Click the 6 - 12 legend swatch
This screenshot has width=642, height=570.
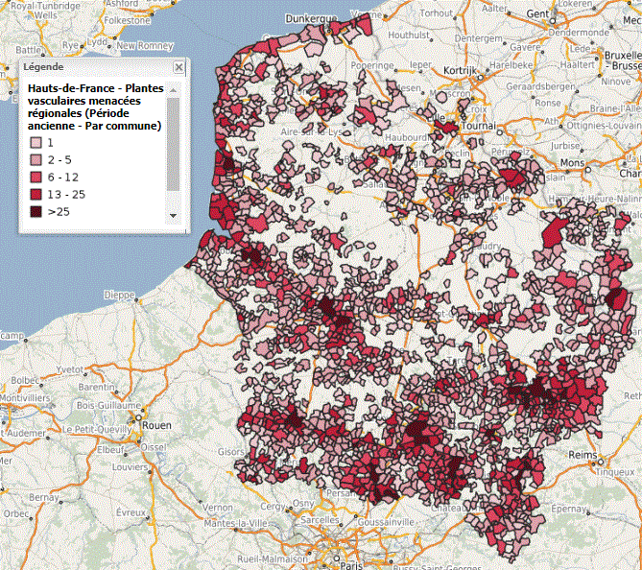pos(36,178)
